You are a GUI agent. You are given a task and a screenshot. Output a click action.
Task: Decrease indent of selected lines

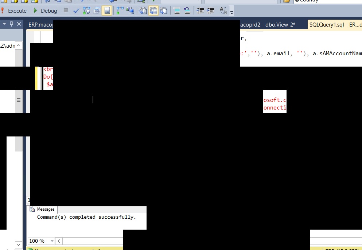200,11
